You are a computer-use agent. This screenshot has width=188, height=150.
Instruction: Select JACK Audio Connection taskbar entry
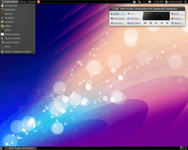[21, 148]
